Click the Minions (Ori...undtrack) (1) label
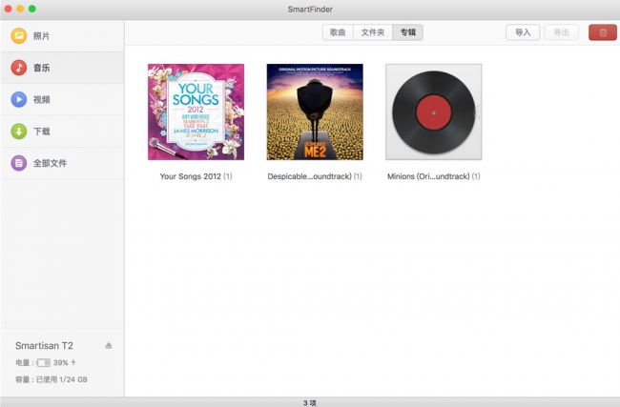The image size is (620, 407). (x=434, y=176)
